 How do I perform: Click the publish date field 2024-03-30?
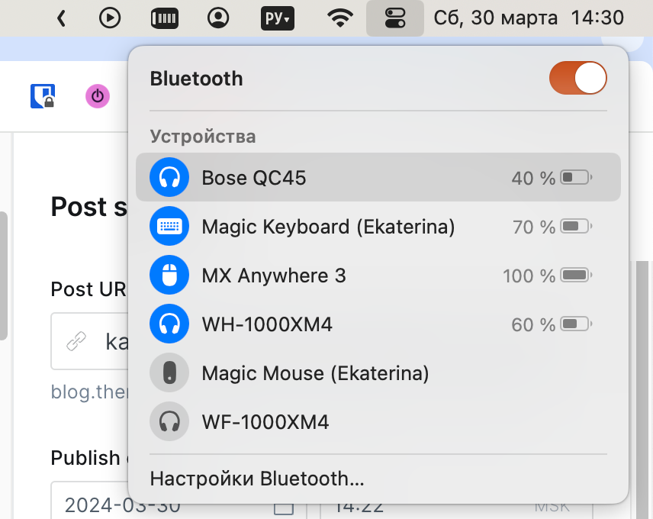point(179,501)
